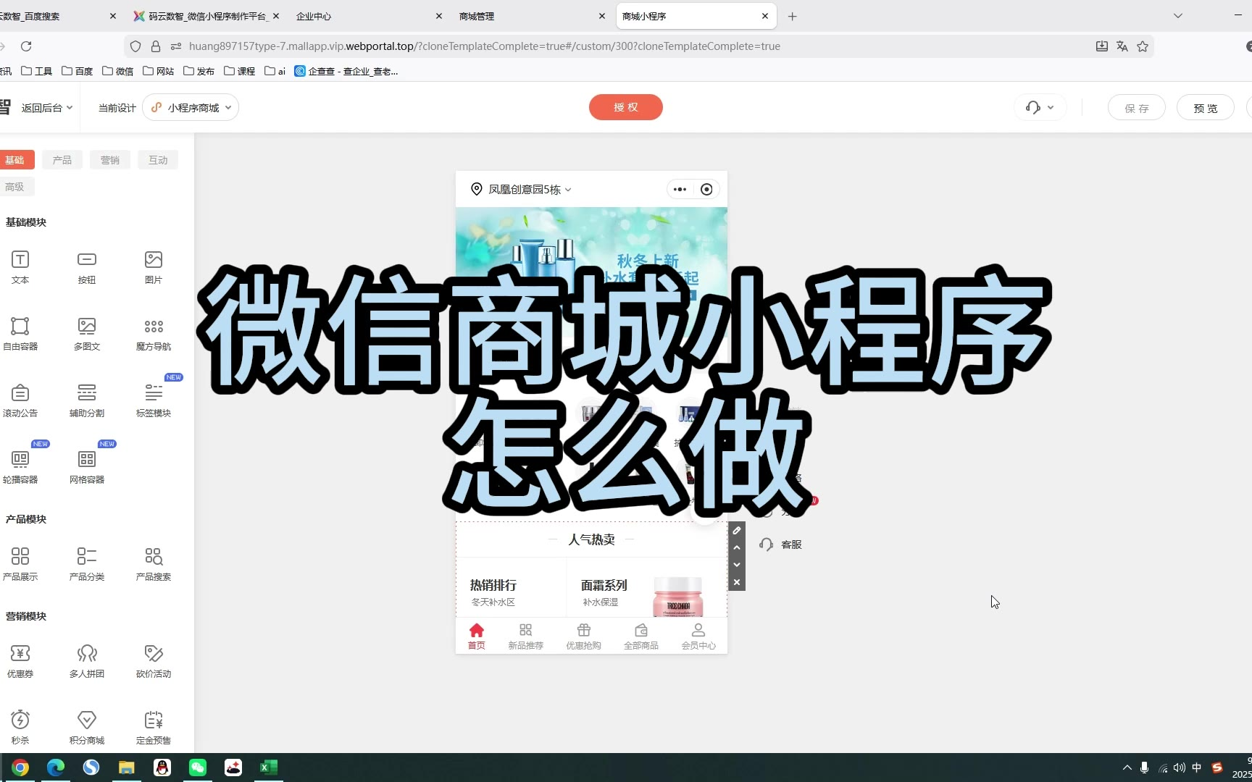
Task: Click the 预览 preview button
Action: click(1206, 108)
